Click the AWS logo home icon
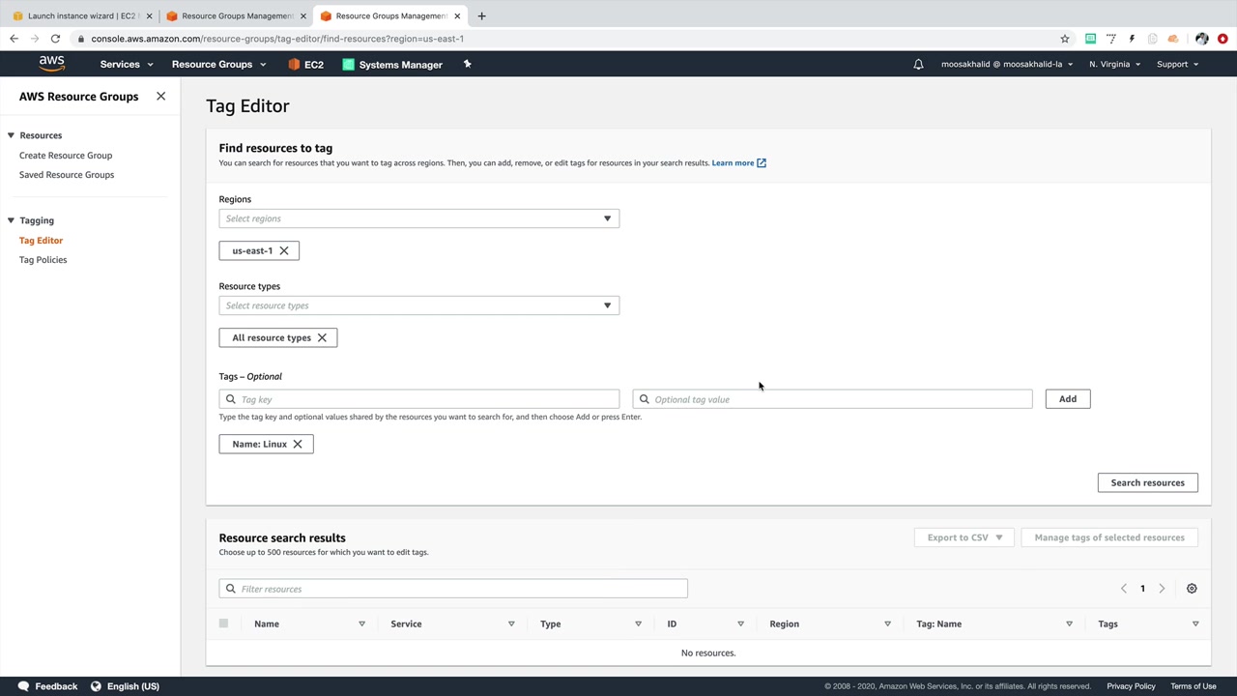 51,64
